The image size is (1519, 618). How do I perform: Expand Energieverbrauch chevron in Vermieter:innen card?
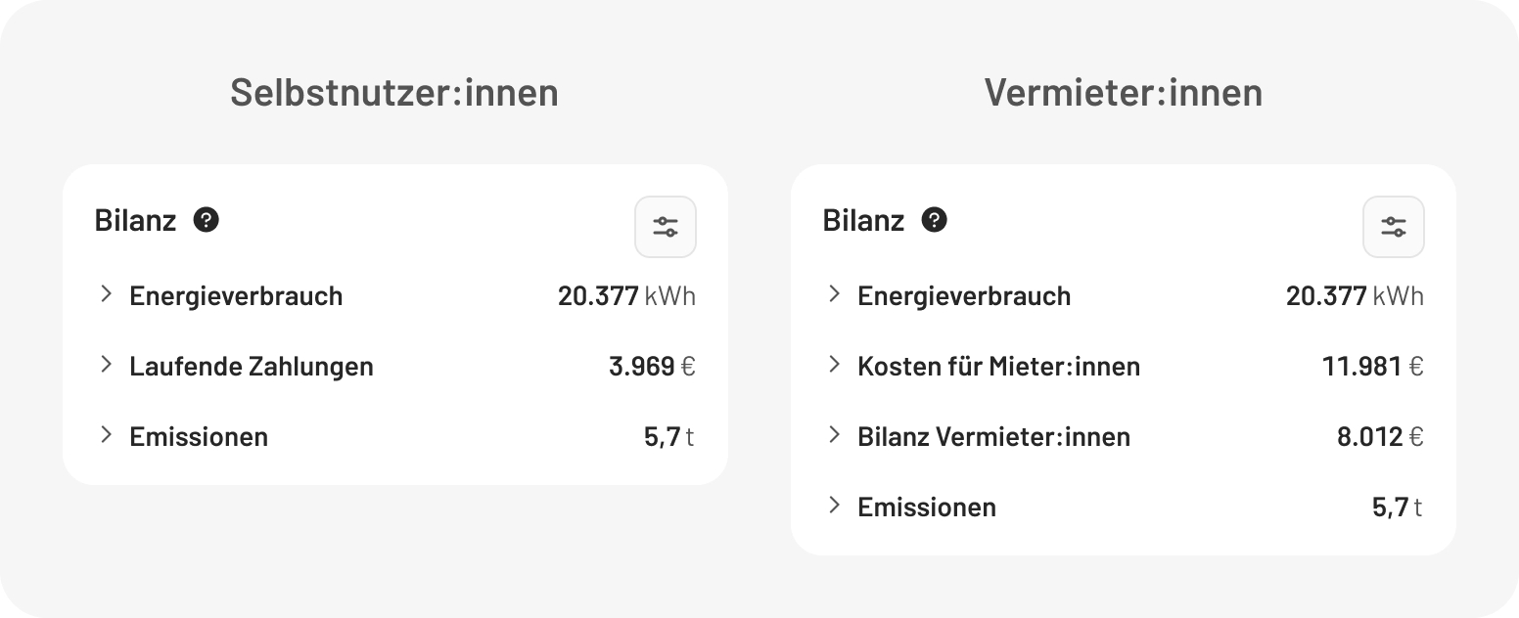pyautogui.click(x=835, y=294)
